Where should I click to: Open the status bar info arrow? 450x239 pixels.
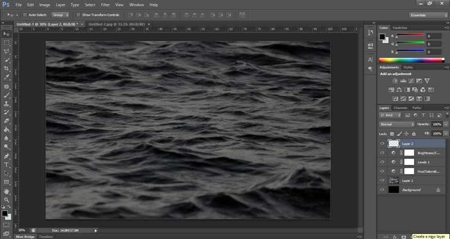click(x=96, y=230)
